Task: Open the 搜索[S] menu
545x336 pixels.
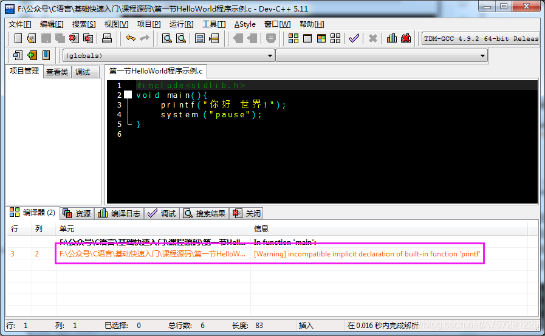Action: tap(84, 24)
